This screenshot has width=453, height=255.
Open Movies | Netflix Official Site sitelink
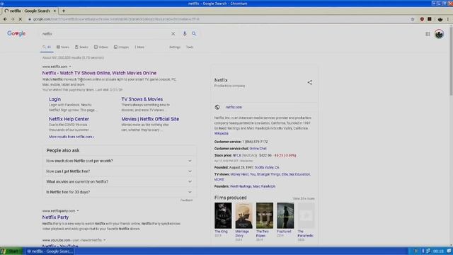click(150, 119)
